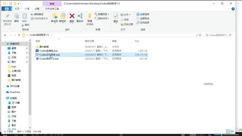Viewport: 242px width, 136px height.
Task: Click Codex启动助手1.5 in the address bar
Action: point(39,35)
